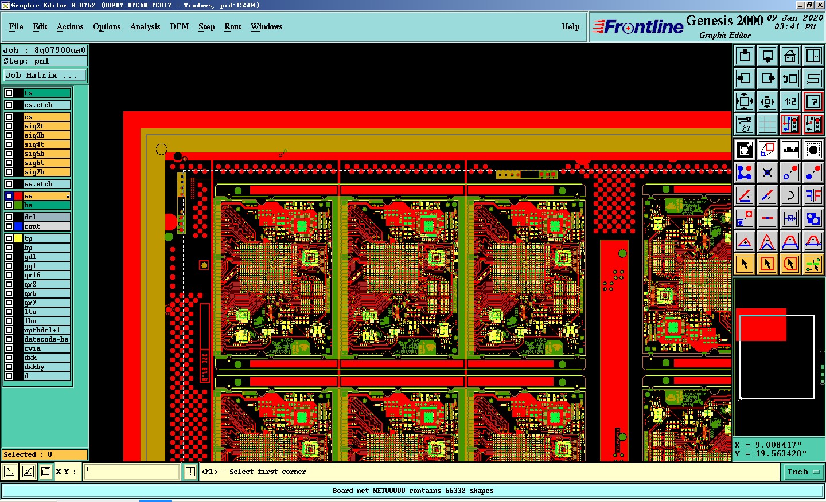Open the Analysis menu

pos(145,26)
